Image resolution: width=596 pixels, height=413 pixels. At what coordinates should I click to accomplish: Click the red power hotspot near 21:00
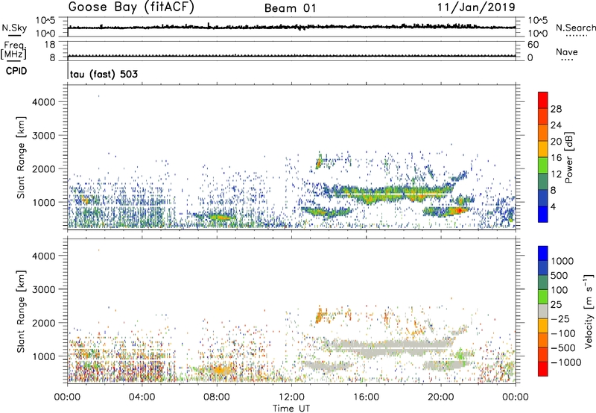(459, 210)
